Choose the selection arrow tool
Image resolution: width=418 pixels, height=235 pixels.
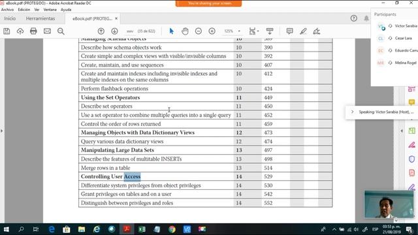click(x=171, y=31)
